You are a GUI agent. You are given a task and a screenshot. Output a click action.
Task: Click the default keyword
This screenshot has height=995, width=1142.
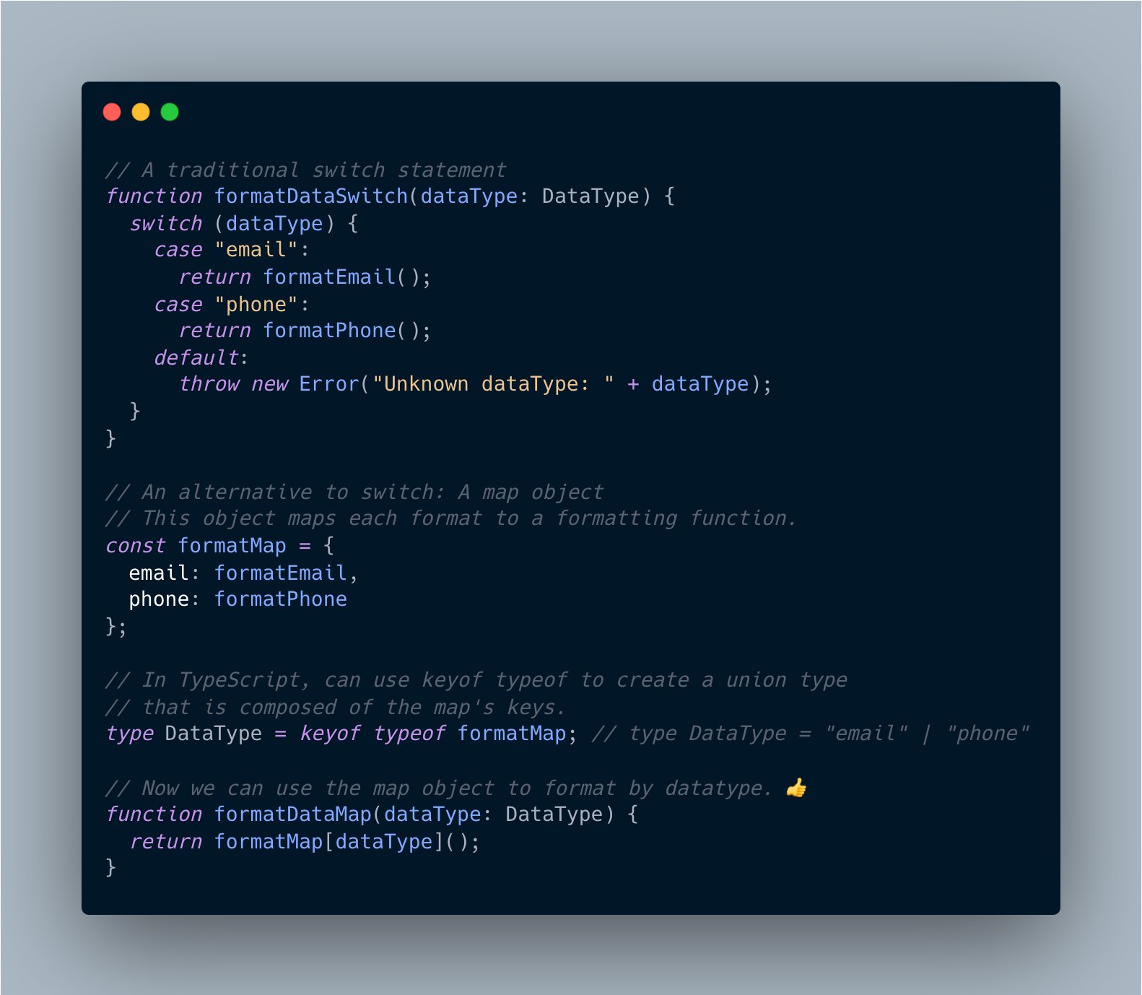tap(196, 358)
